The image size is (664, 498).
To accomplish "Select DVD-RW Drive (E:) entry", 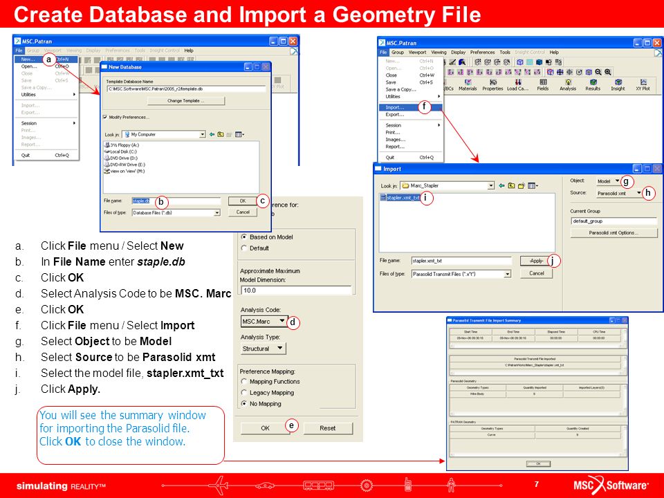I will (124, 165).
